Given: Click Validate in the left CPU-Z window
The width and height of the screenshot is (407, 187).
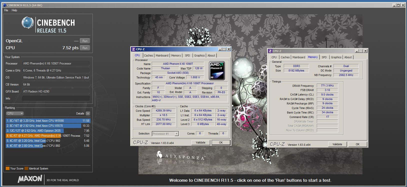Looking at the screenshot, I should [200, 142].
